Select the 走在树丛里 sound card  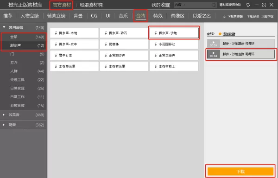click(x=124, y=66)
